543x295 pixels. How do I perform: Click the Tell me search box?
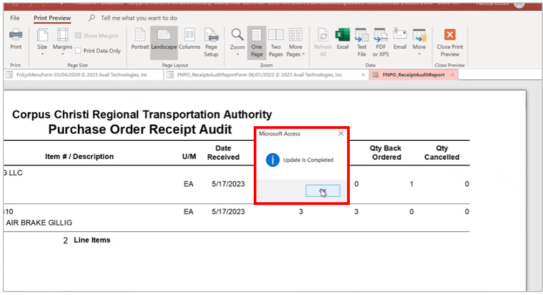coord(139,18)
